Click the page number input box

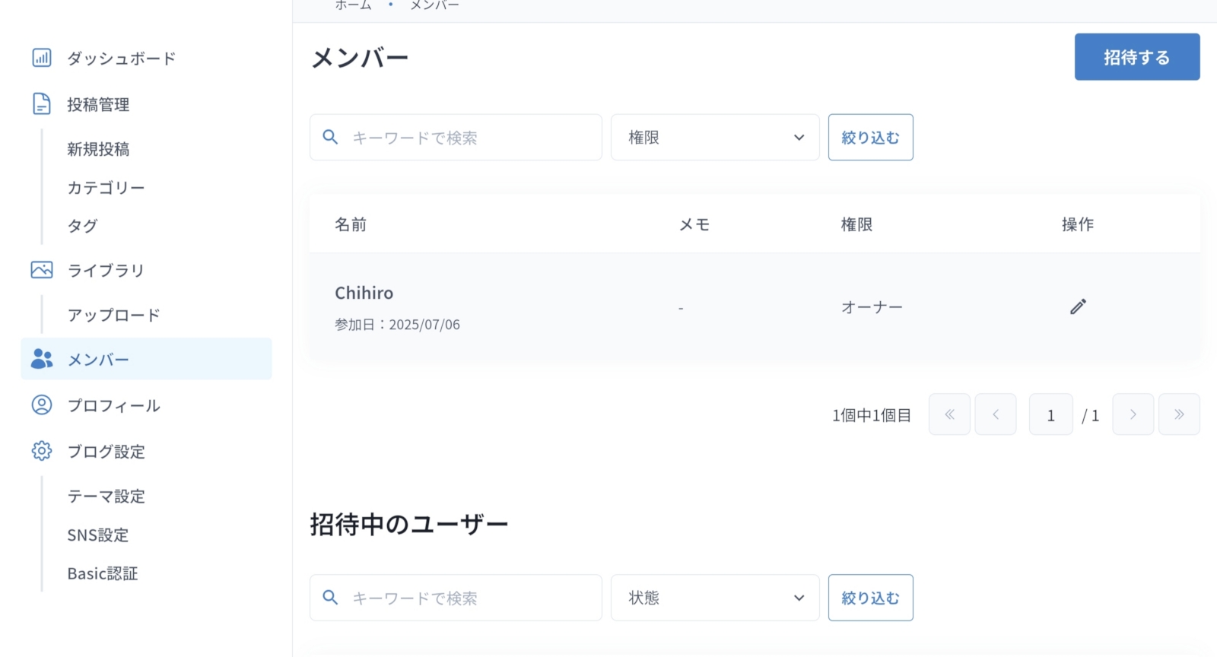click(x=1051, y=414)
